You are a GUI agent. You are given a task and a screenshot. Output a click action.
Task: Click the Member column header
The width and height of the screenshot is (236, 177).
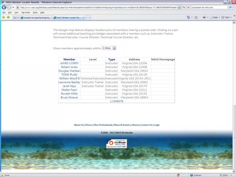click(x=69, y=59)
